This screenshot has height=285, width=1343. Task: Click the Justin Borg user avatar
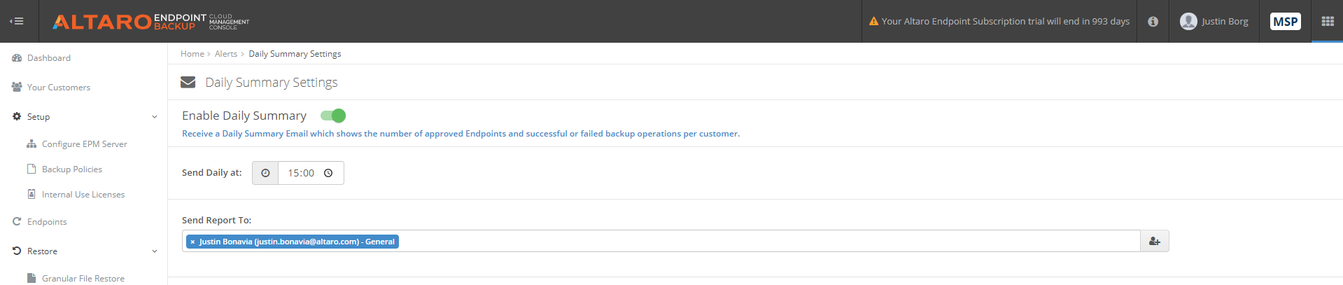pyautogui.click(x=1188, y=21)
